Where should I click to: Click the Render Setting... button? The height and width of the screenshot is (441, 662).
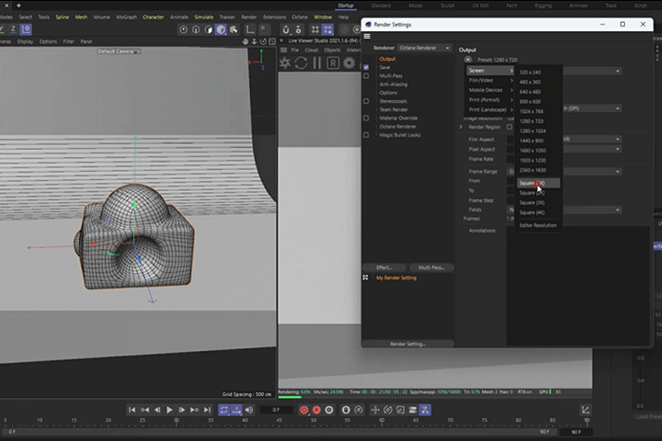click(408, 344)
